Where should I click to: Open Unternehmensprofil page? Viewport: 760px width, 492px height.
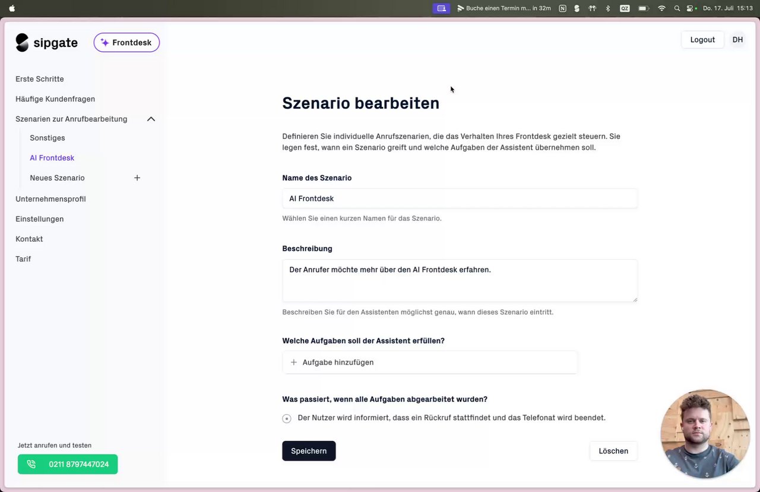click(50, 199)
